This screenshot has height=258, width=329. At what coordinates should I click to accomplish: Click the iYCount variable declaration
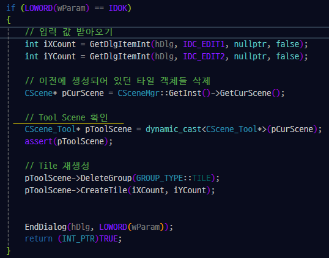click(59, 56)
